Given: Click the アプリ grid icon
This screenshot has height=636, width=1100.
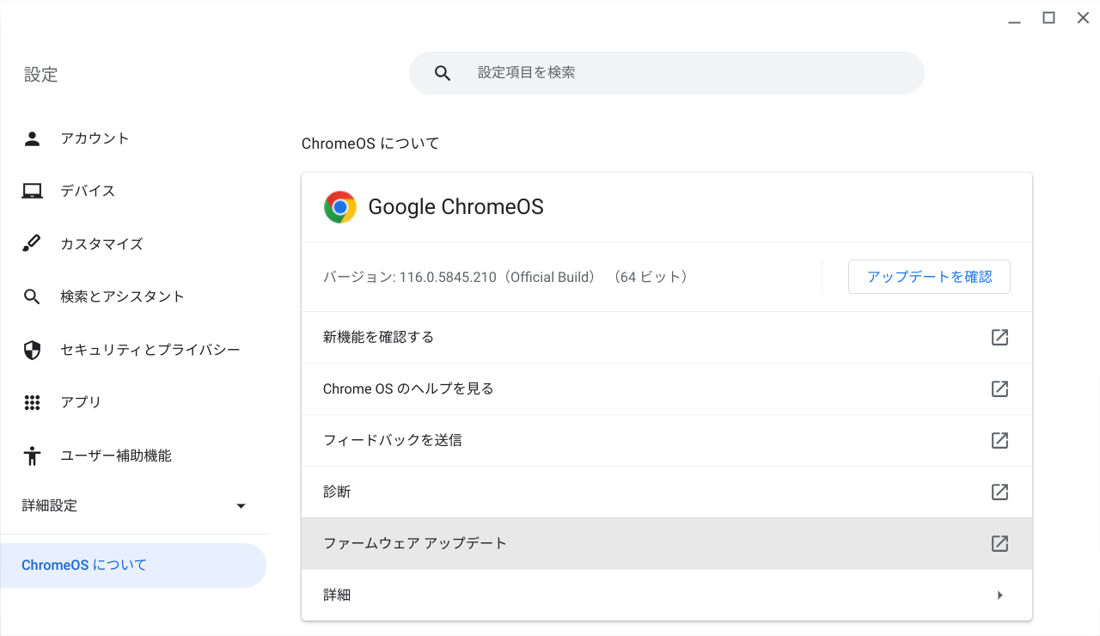Looking at the screenshot, I should point(32,402).
